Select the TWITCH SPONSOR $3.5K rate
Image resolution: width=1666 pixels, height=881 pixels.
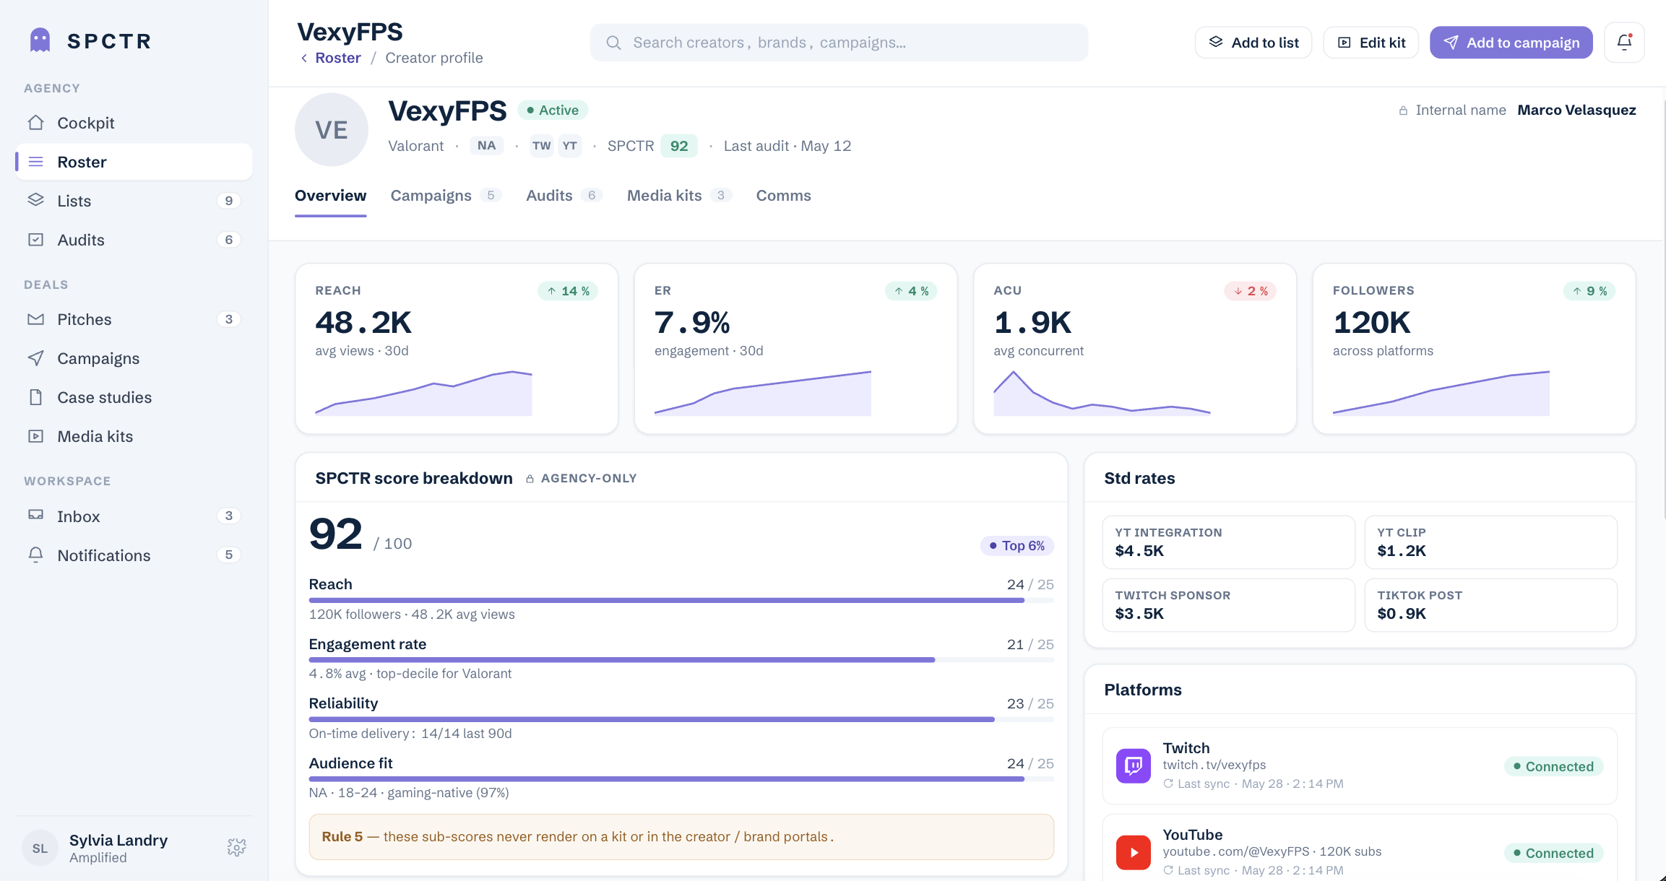click(1229, 605)
